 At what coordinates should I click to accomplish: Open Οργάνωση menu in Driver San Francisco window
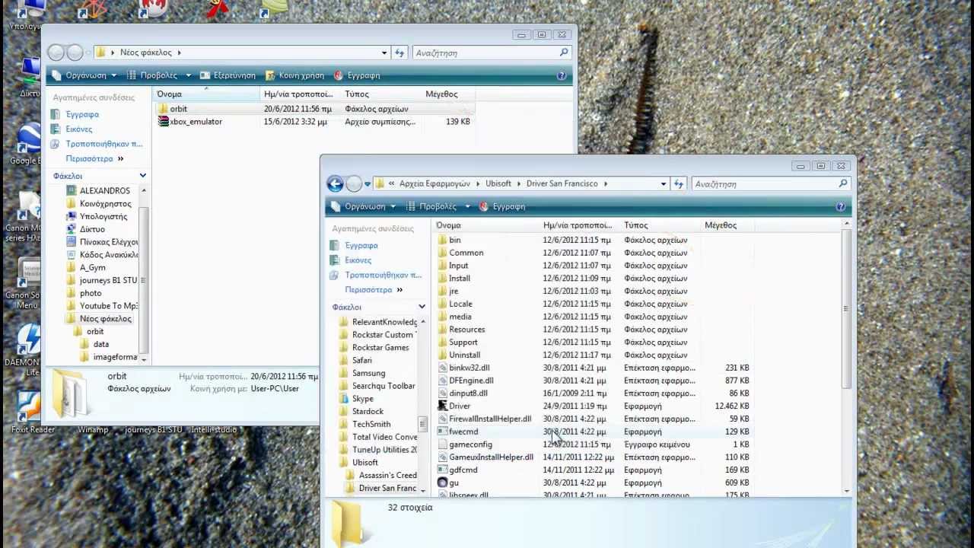pyautogui.click(x=364, y=206)
